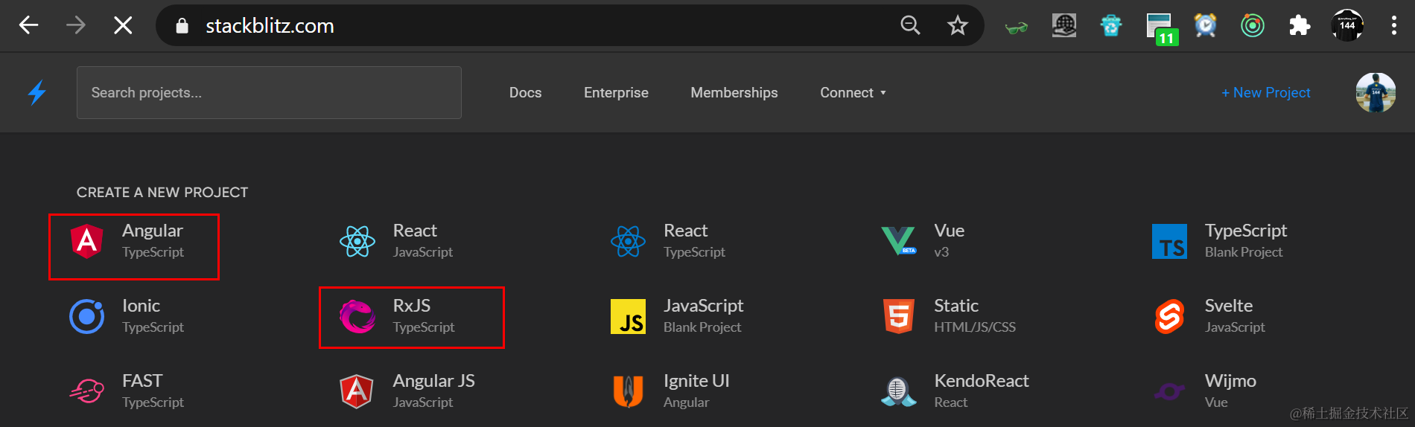Pick the Vue v3 project icon
The width and height of the screenshot is (1415, 427).
click(x=898, y=241)
